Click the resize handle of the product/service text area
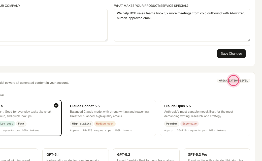The height and width of the screenshot is (161, 262). coord(249,40)
